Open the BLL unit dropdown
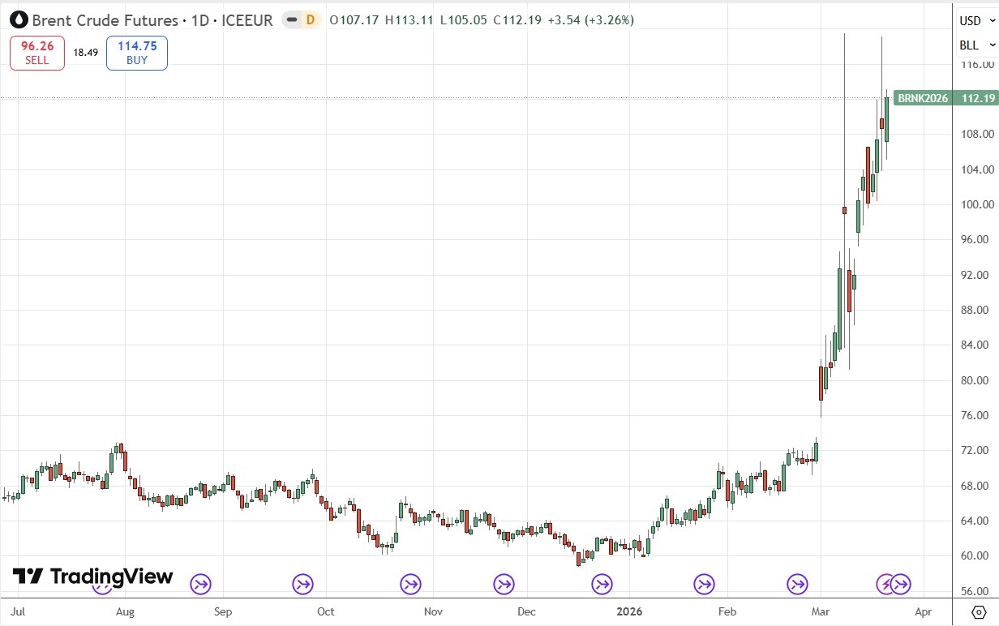999x626 pixels. point(975,45)
